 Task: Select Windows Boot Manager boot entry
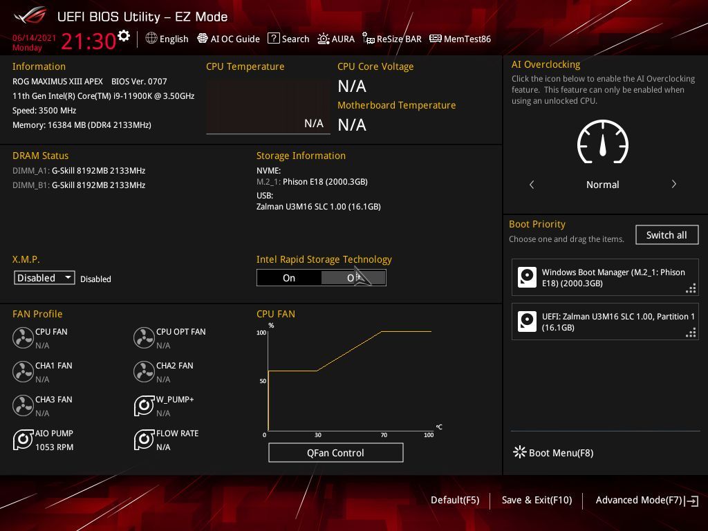604,277
